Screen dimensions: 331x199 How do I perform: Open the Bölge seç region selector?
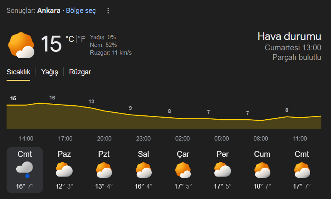tap(81, 10)
